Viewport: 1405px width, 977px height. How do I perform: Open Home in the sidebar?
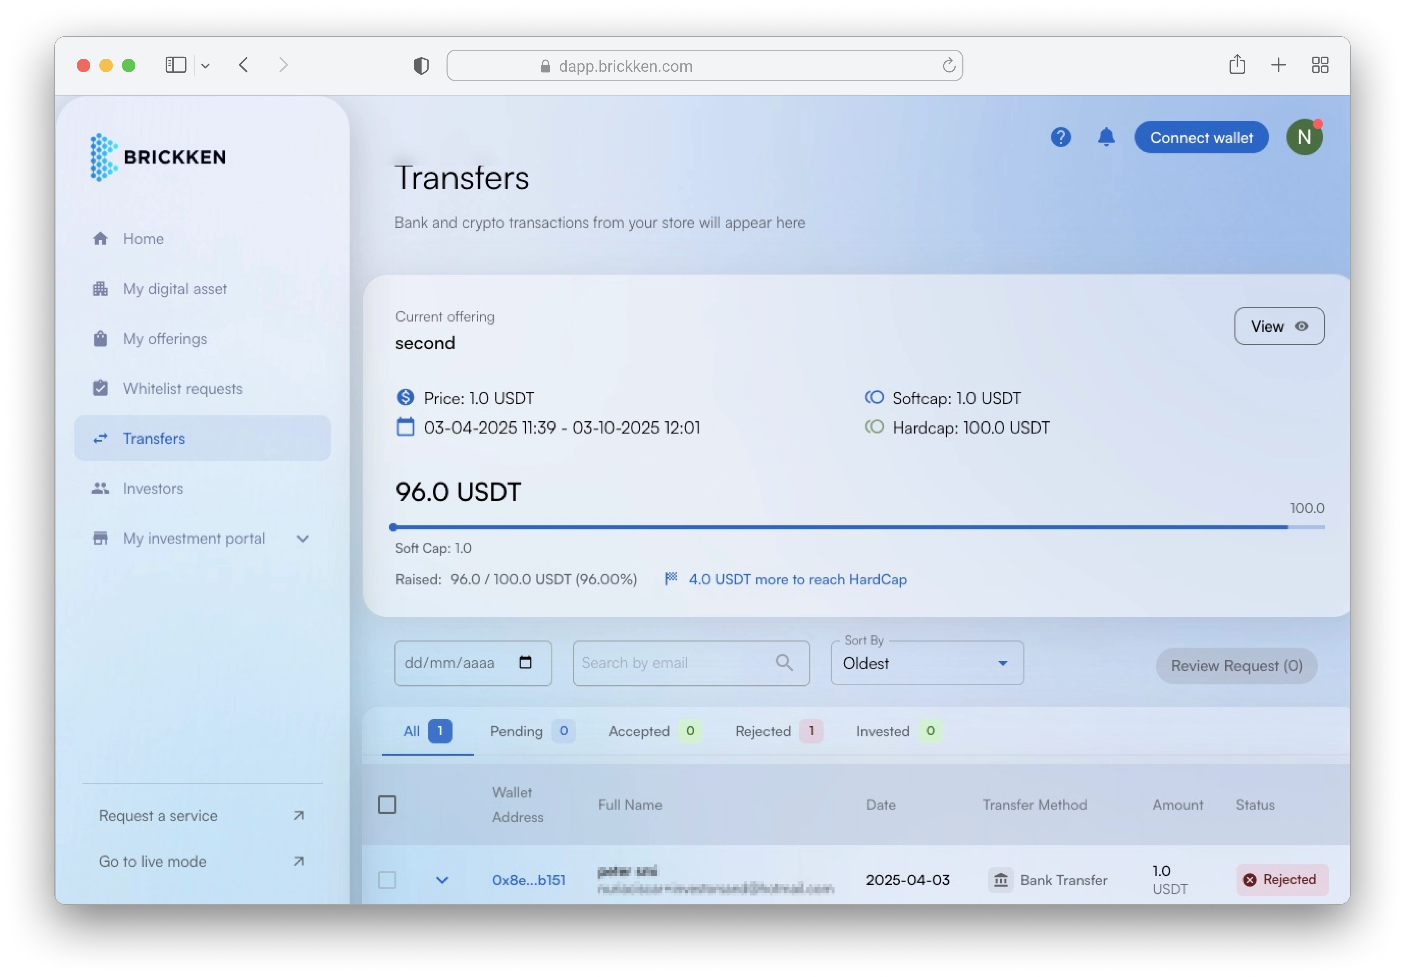202,239
